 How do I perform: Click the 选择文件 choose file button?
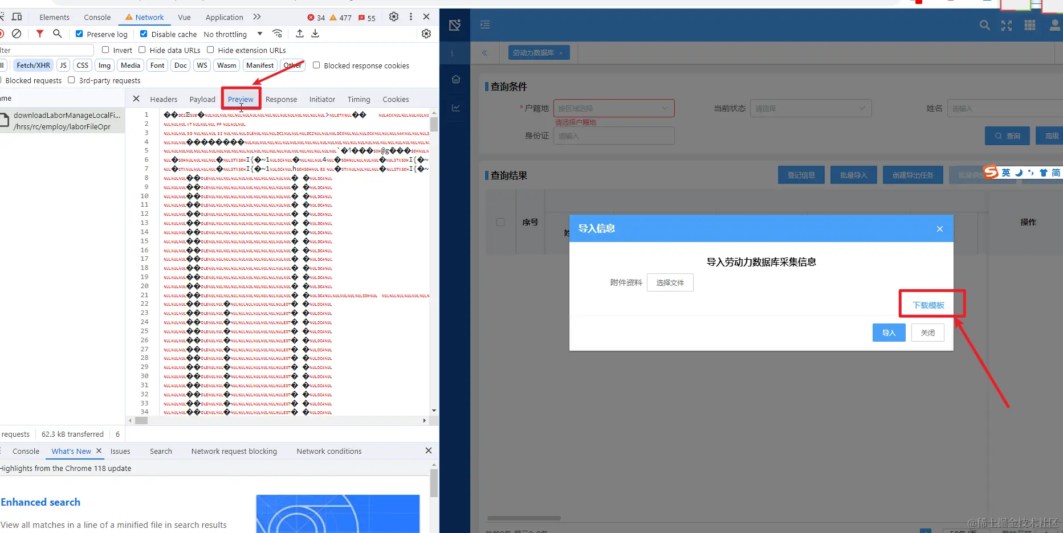(x=670, y=282)
